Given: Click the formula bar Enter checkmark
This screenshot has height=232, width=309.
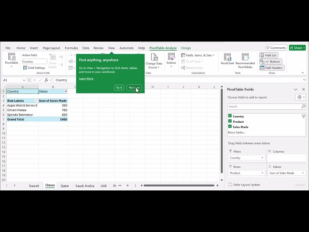Looking at the screenshot, I should tap(41, 80).
